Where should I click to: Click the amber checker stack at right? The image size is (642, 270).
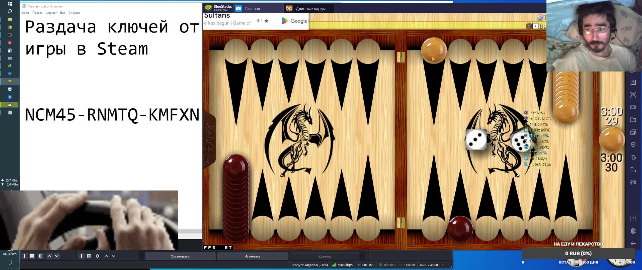(x=566, y=97)
